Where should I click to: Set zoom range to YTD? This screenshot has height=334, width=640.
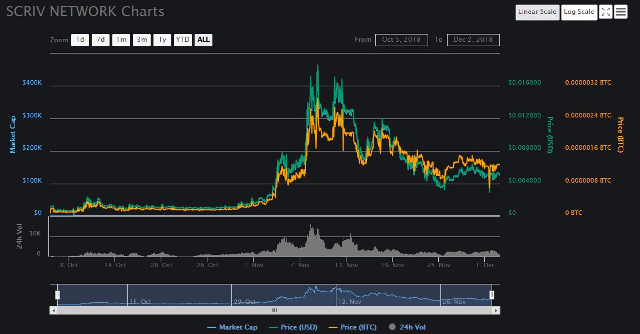183,40
